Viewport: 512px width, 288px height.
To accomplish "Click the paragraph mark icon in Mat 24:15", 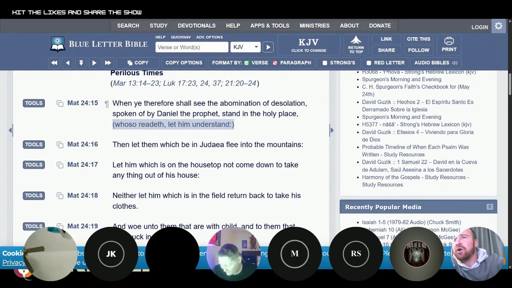I will (106, 104).
